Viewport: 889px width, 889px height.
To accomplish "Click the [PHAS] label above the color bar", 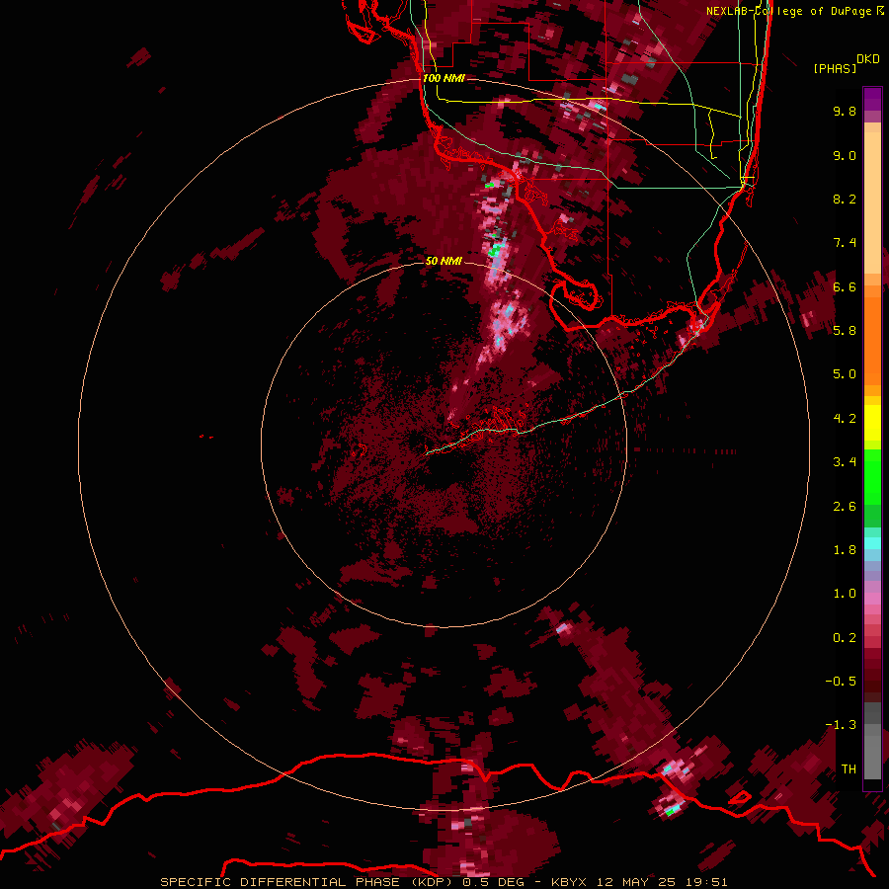I will click(x=835, y=68).
